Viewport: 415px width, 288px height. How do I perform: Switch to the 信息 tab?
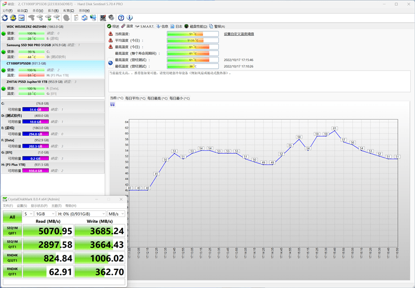tap(162, 26)
